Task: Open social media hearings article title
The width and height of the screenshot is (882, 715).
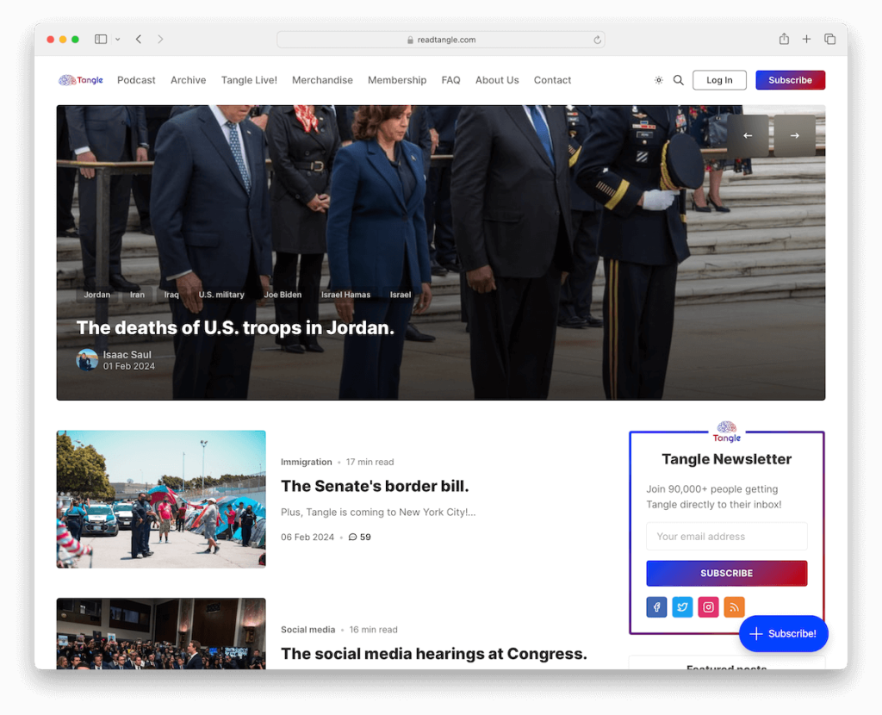Action: (x=434, y=654)
